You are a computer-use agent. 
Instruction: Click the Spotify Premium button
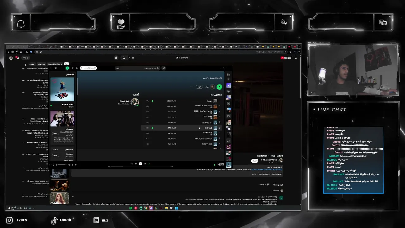88,68
